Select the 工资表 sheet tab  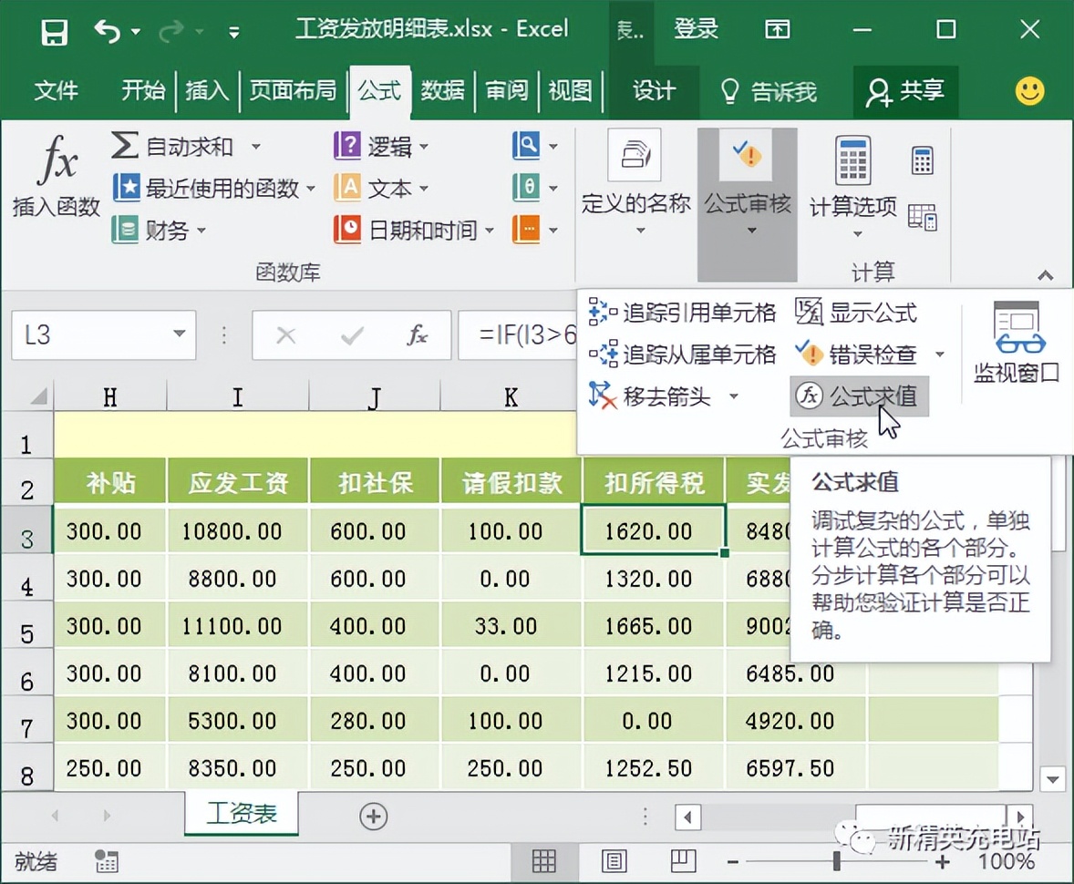click(240, 817)
